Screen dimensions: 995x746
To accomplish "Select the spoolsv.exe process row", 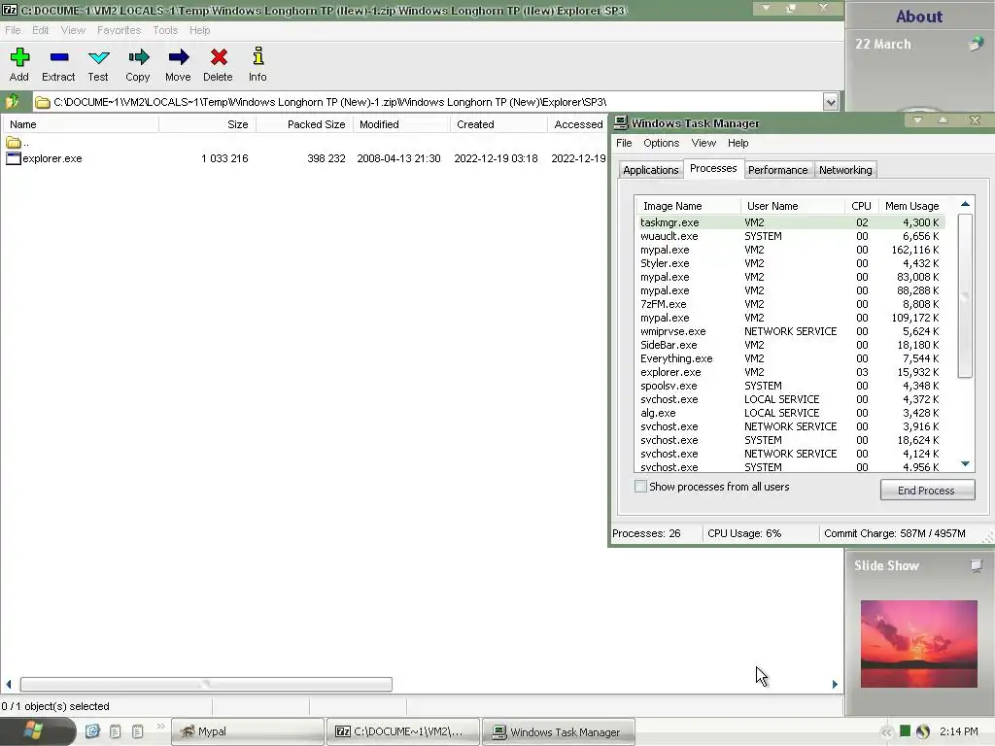I will tap(790, 386).
